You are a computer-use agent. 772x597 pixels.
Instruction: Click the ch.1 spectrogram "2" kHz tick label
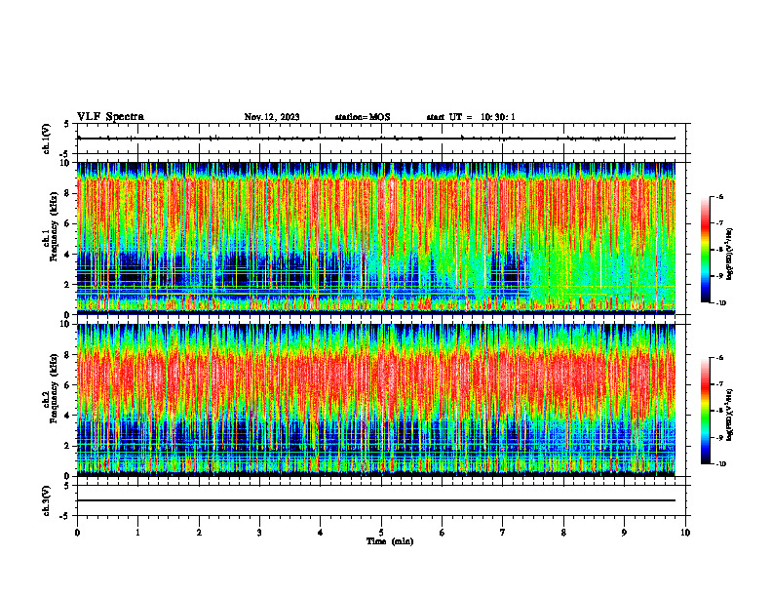click(68, 285)
